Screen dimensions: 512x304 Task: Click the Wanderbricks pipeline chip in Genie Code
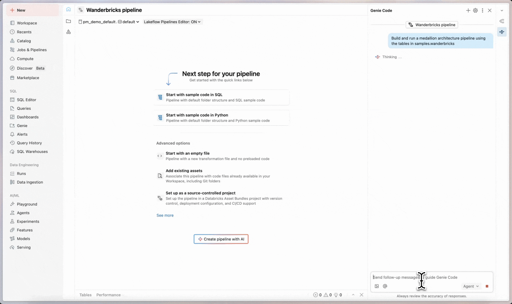[x=432, y=25]
